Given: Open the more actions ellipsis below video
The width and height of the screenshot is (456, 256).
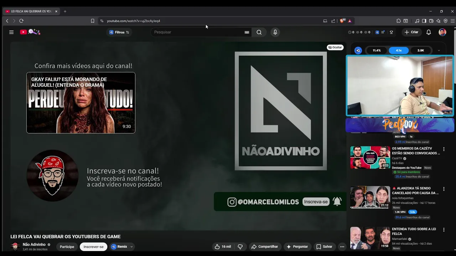Looking at the screenshot, I should [x=342, y=247].
